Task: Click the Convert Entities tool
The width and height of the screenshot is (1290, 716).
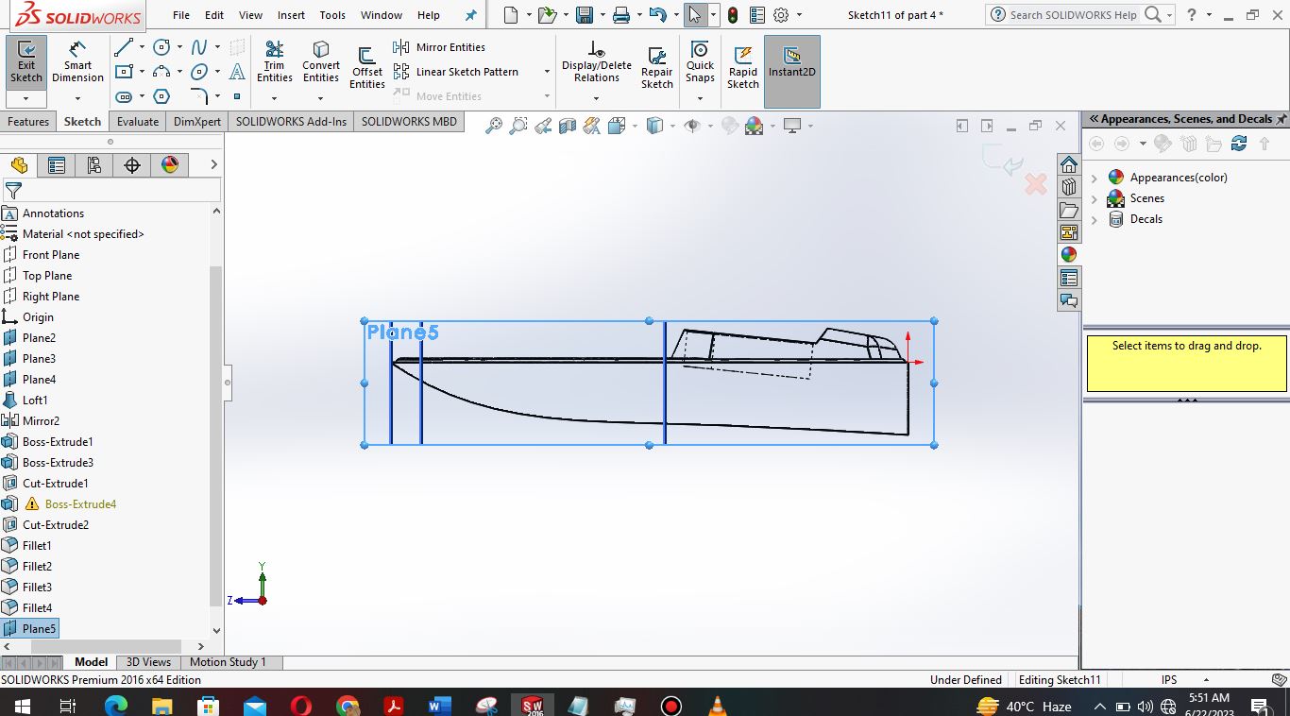Action: point(321,62)
